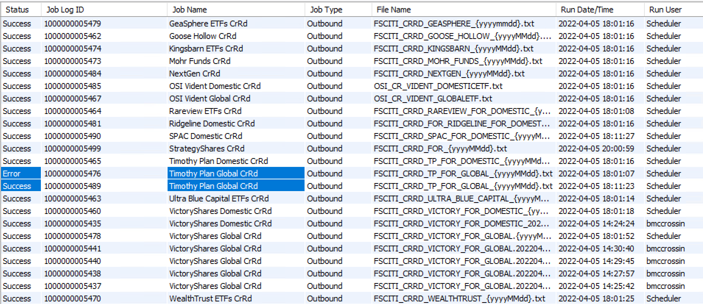703x304 pixels.
Task: Click job log ID 1000000005437
Action: [73, 286]
